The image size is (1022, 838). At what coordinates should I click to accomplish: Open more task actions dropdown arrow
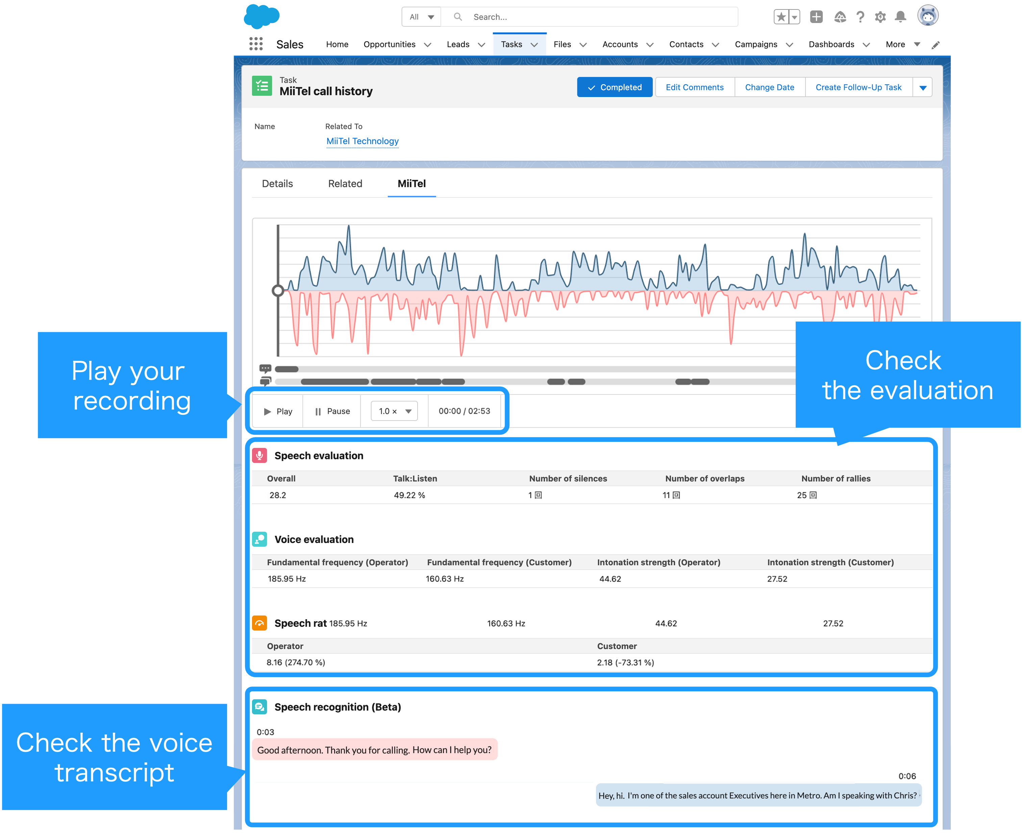click(x=923, y=87)
